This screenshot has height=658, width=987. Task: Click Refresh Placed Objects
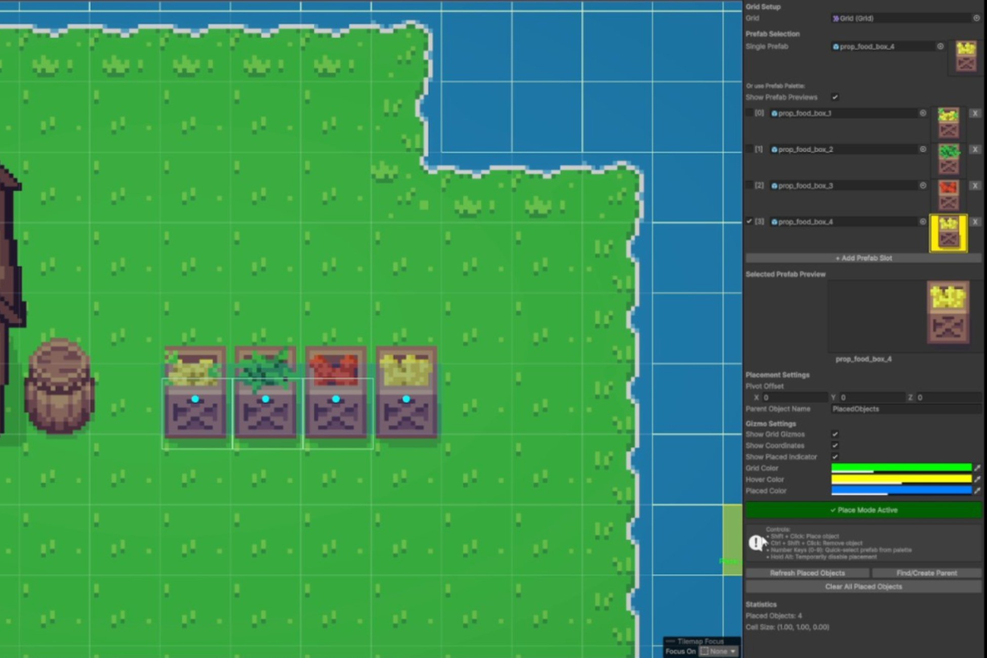click(x=807, y=573)
